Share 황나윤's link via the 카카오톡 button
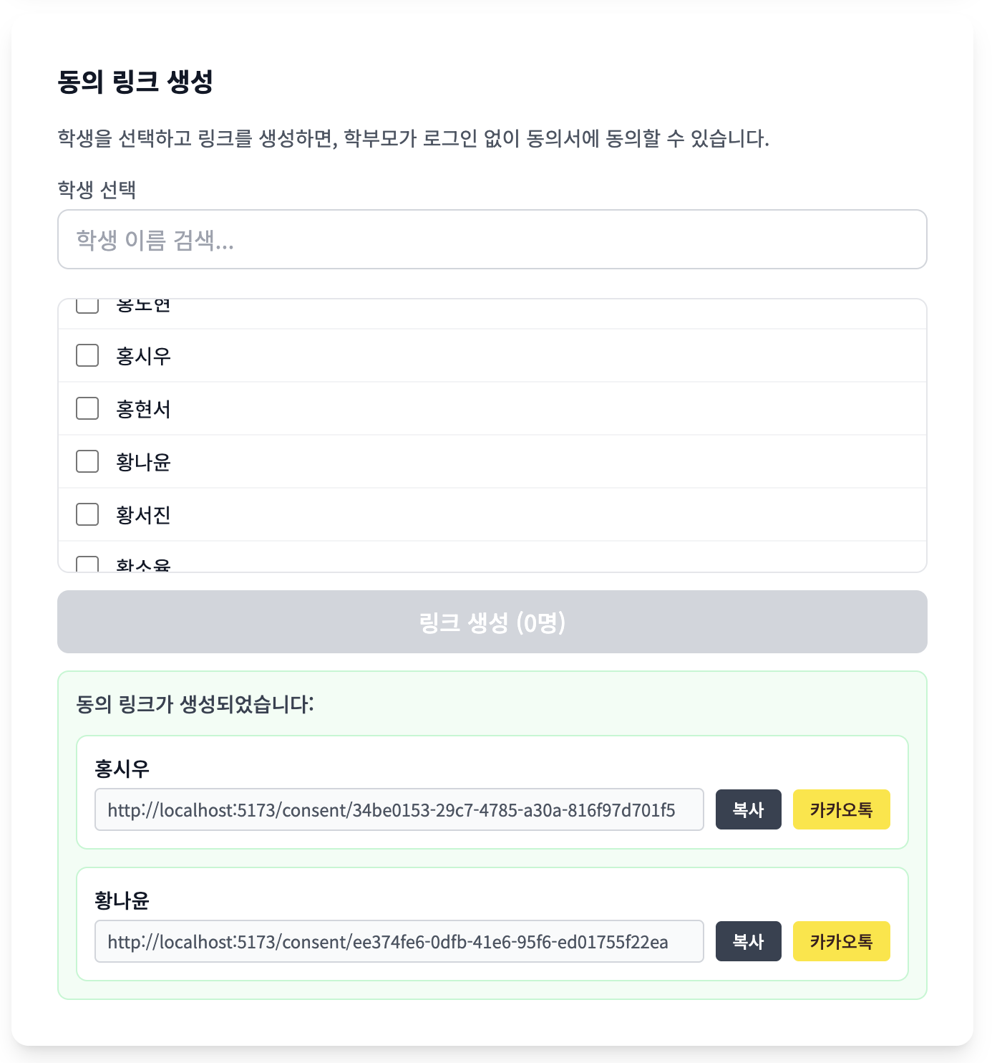 point(841,941)
